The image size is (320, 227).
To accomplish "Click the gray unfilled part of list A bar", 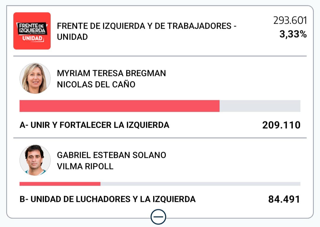I will (260, 106).
